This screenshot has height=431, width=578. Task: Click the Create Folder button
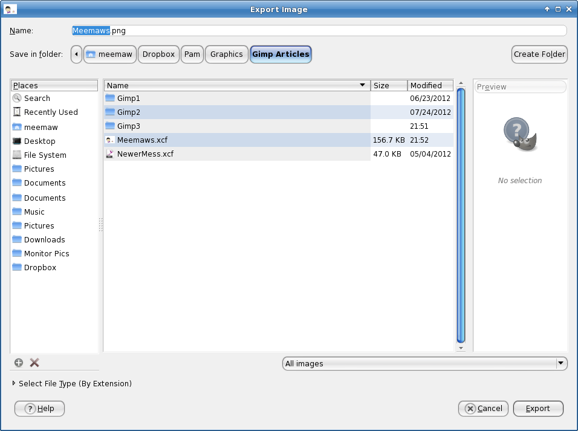pyautogui.click(x=539, y=54)
